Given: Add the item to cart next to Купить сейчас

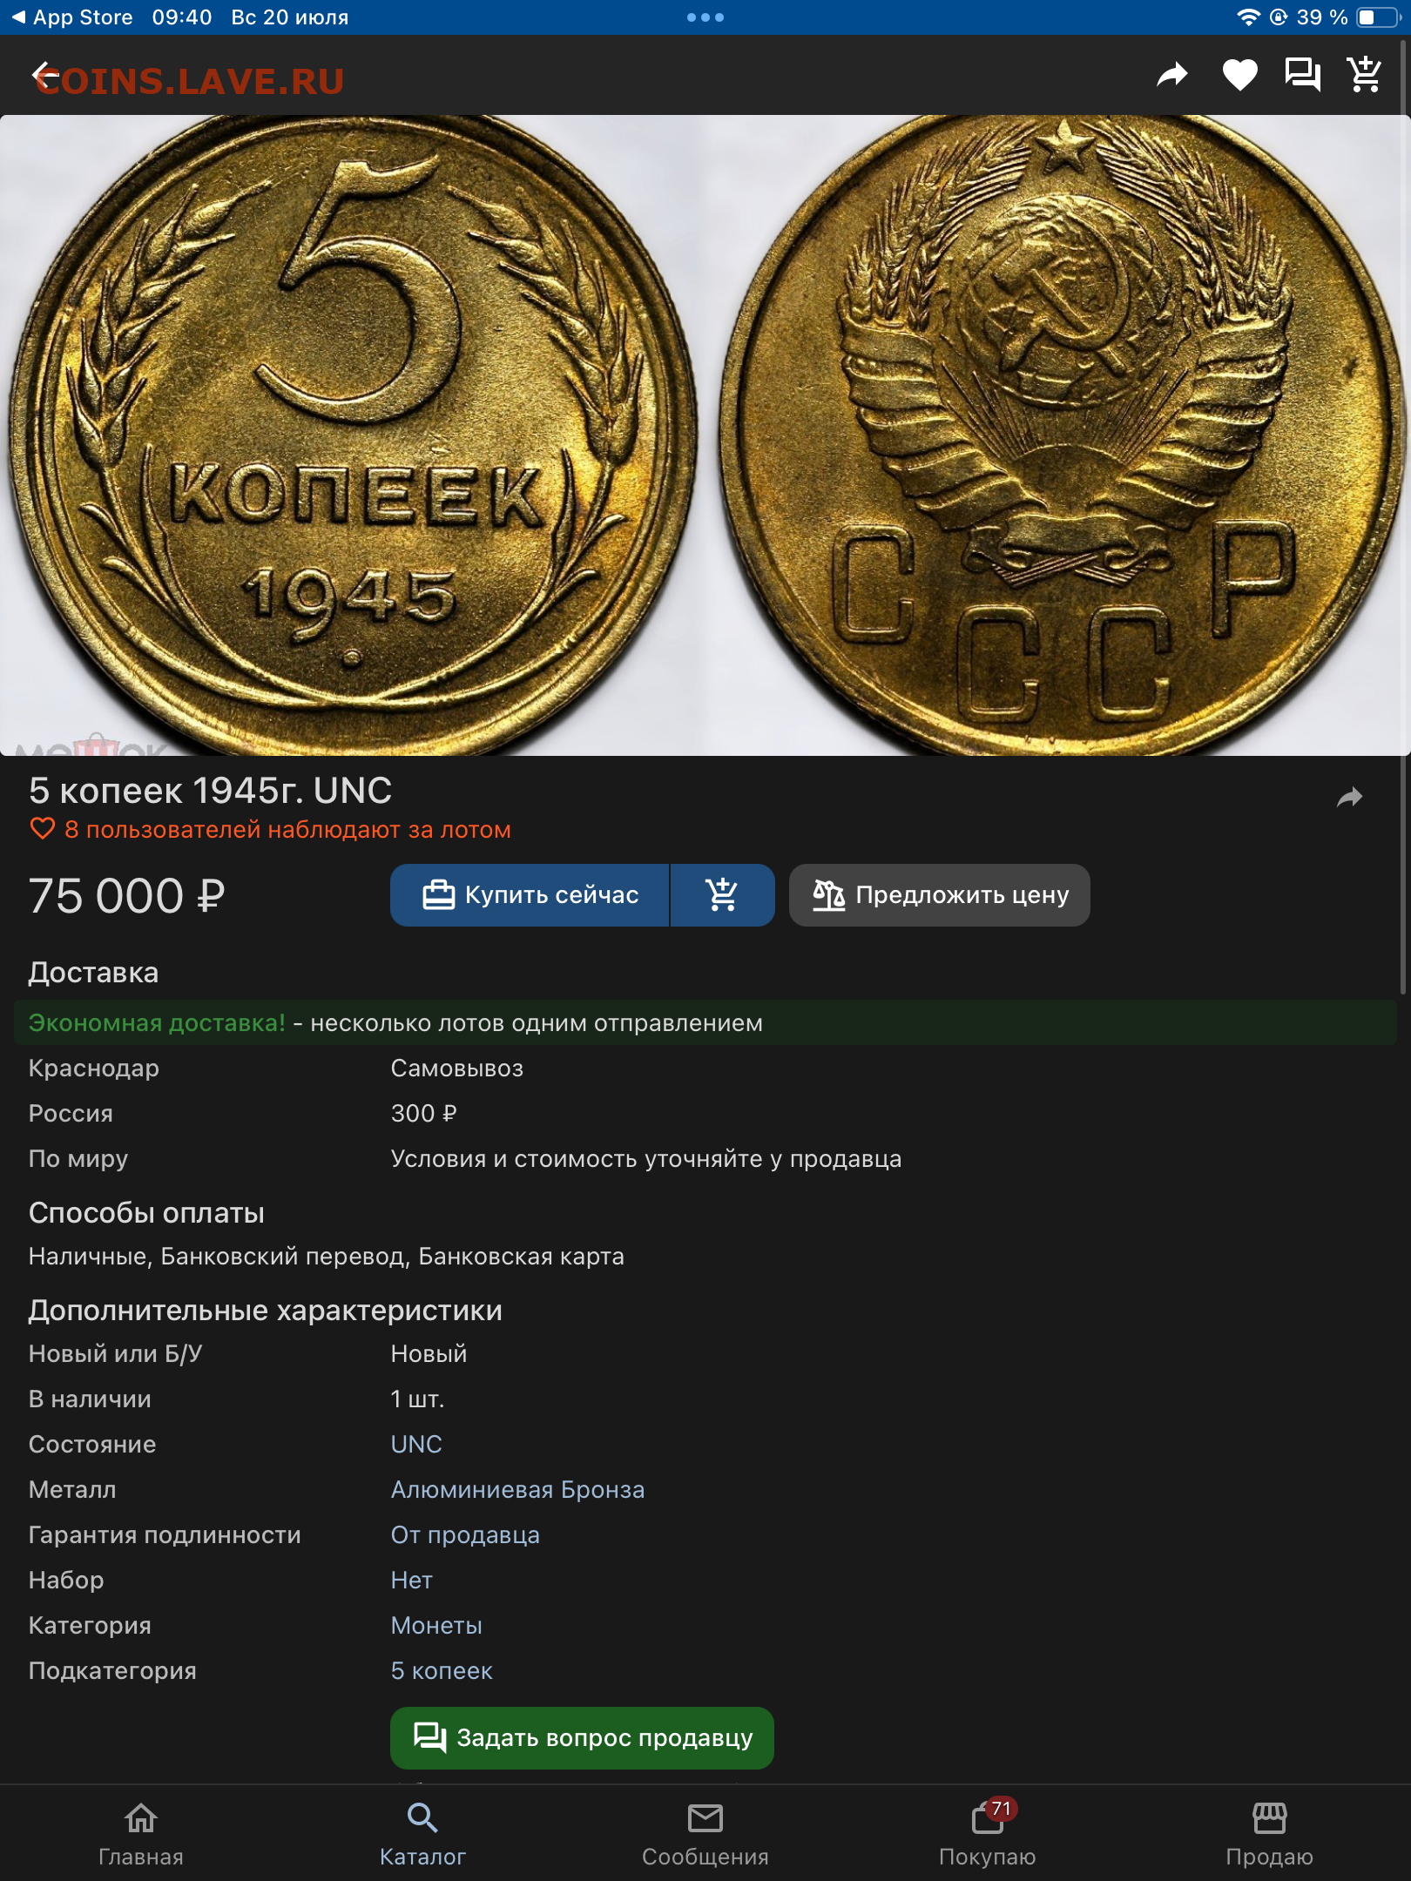Looking at the screenshot, I should pos(722,895).
